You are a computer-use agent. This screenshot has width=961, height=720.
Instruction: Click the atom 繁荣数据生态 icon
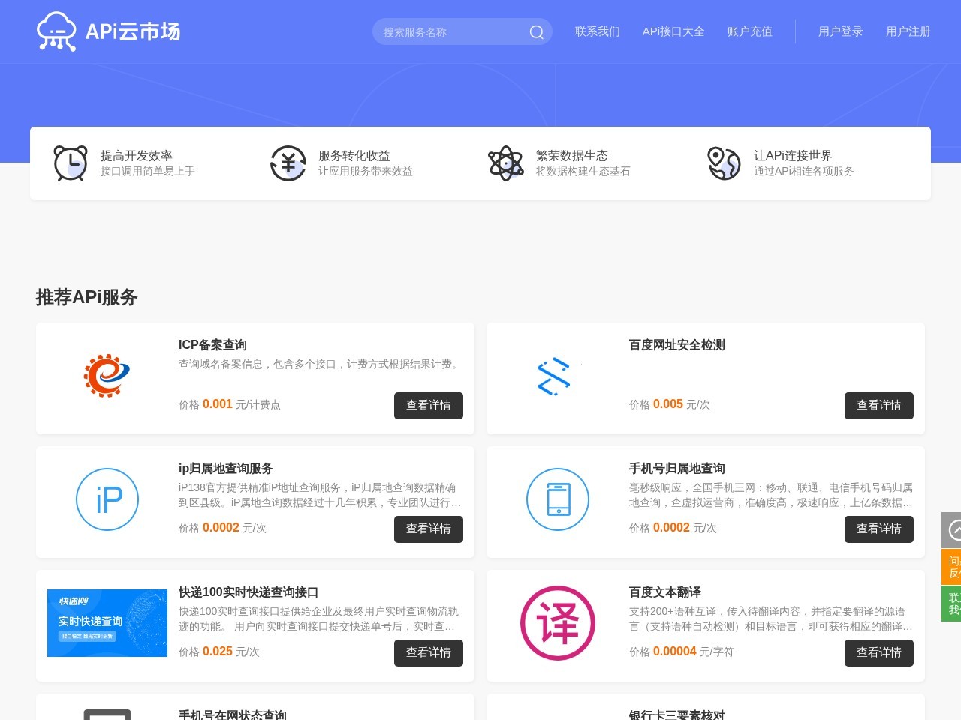506,163
